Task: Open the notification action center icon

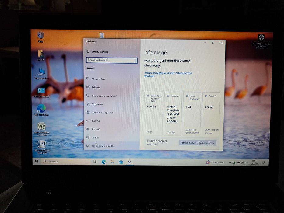Action: pyautogui.click(x=263, y=162)
